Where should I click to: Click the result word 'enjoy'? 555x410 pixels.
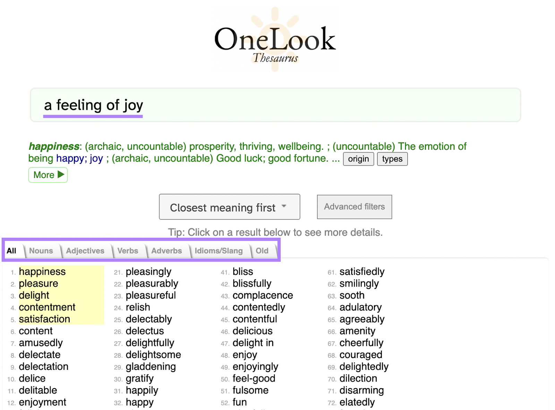(245, 355)
